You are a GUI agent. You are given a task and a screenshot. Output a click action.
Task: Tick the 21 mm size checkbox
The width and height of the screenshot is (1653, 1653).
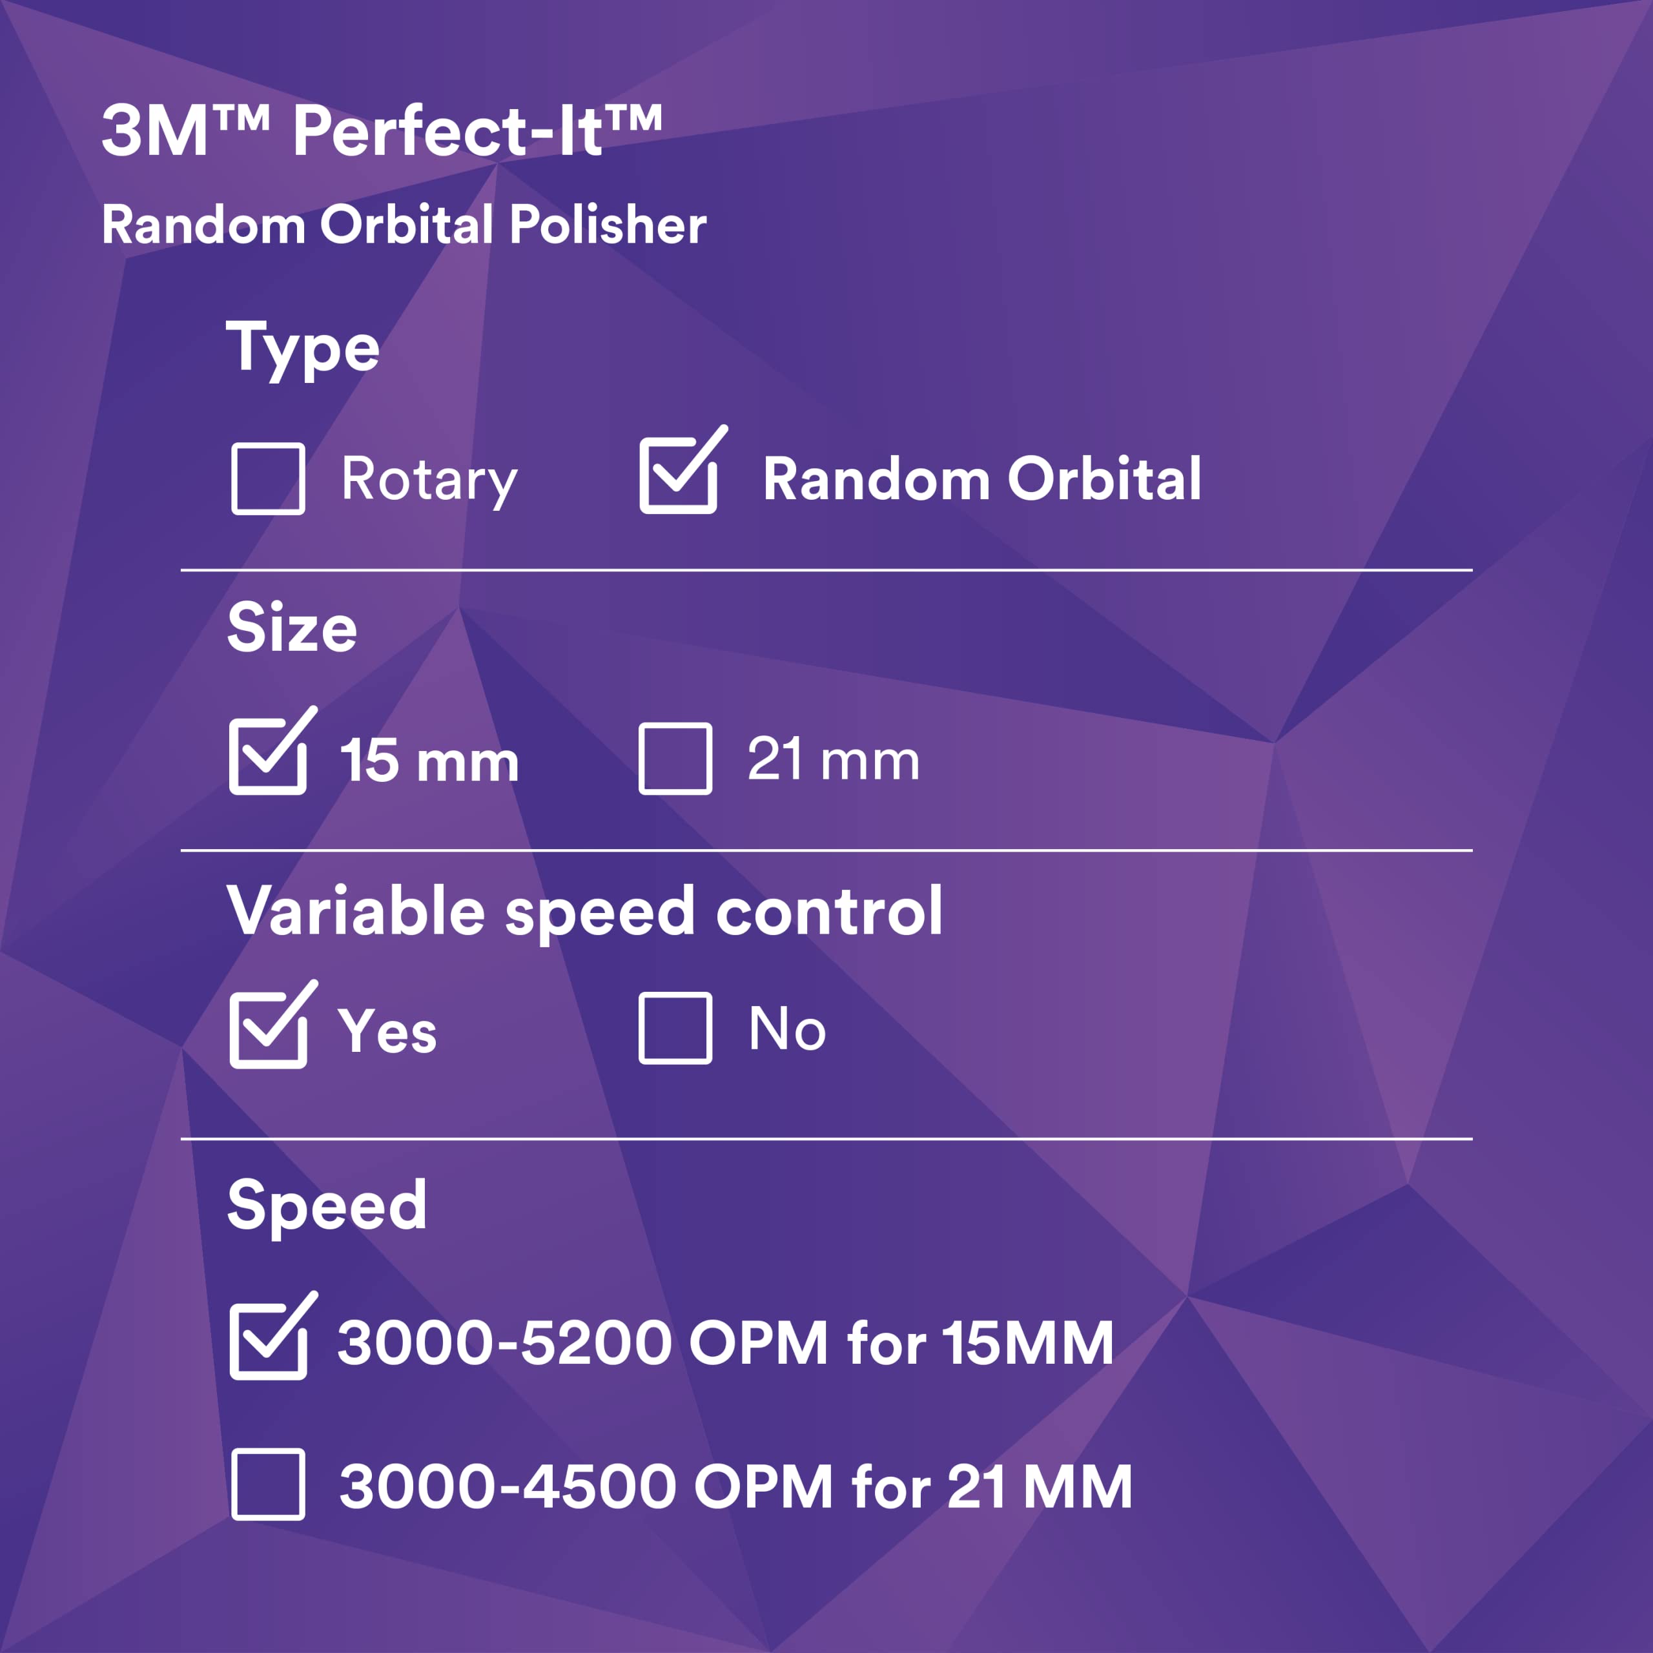[675, 759]
